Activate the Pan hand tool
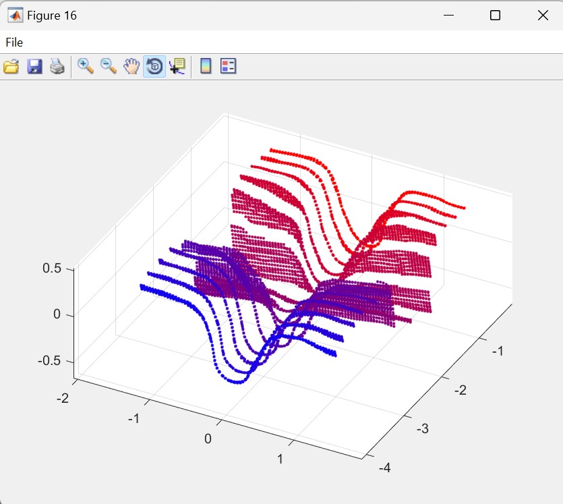The height and width of the screenshot is (504, 563). [131, 66]
